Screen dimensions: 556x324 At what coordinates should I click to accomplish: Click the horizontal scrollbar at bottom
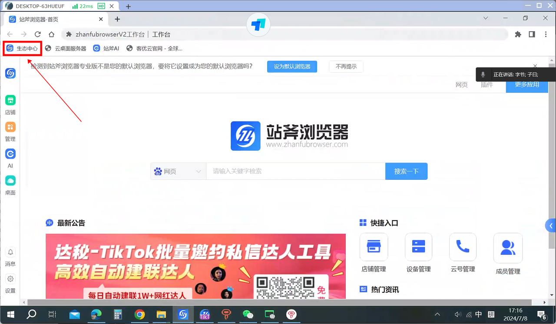(x=278, y=302)
